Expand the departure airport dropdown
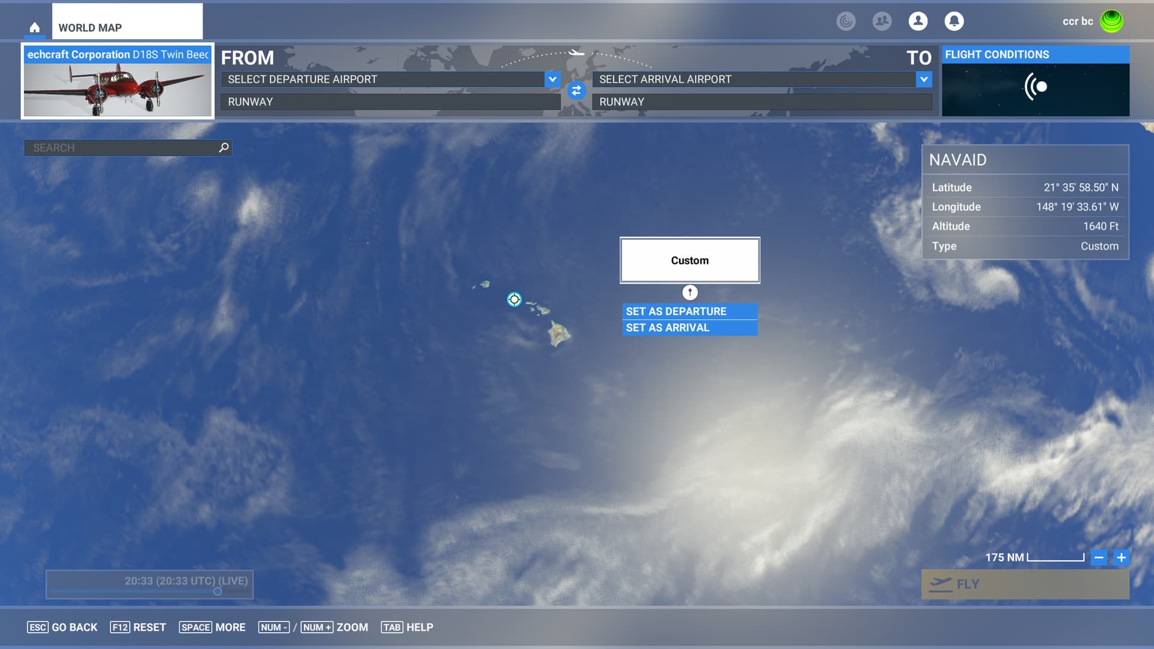Image resolution: width=1154 pixels, height=649 pixels. coord(552,79)
